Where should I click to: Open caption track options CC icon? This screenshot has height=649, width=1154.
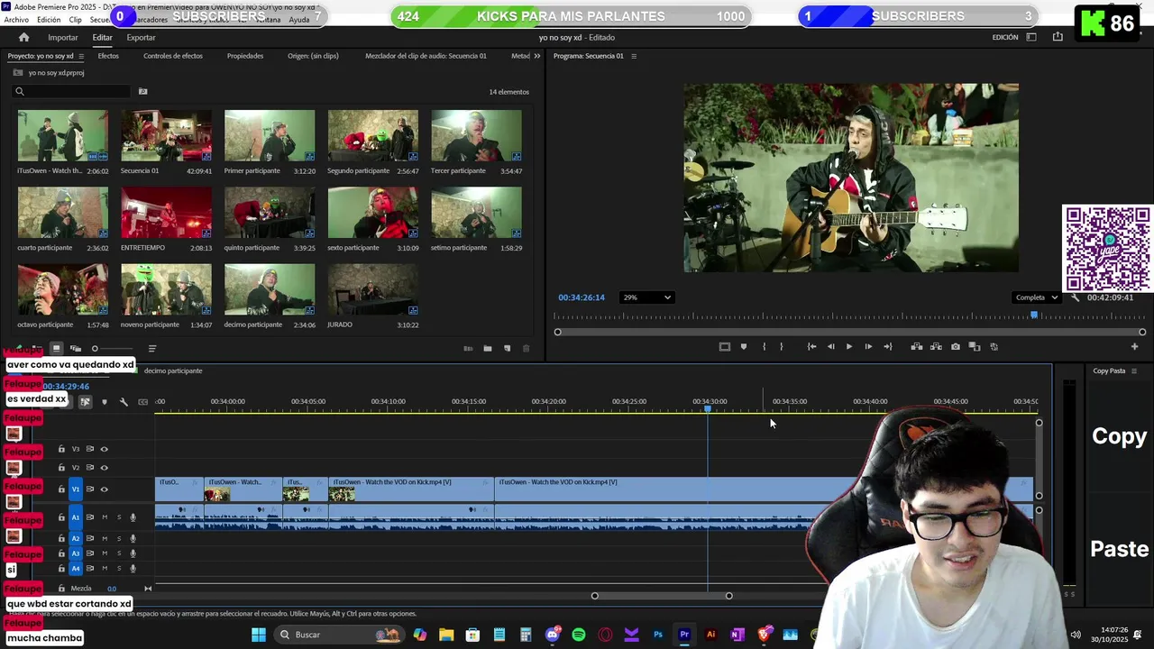[142, 402]
